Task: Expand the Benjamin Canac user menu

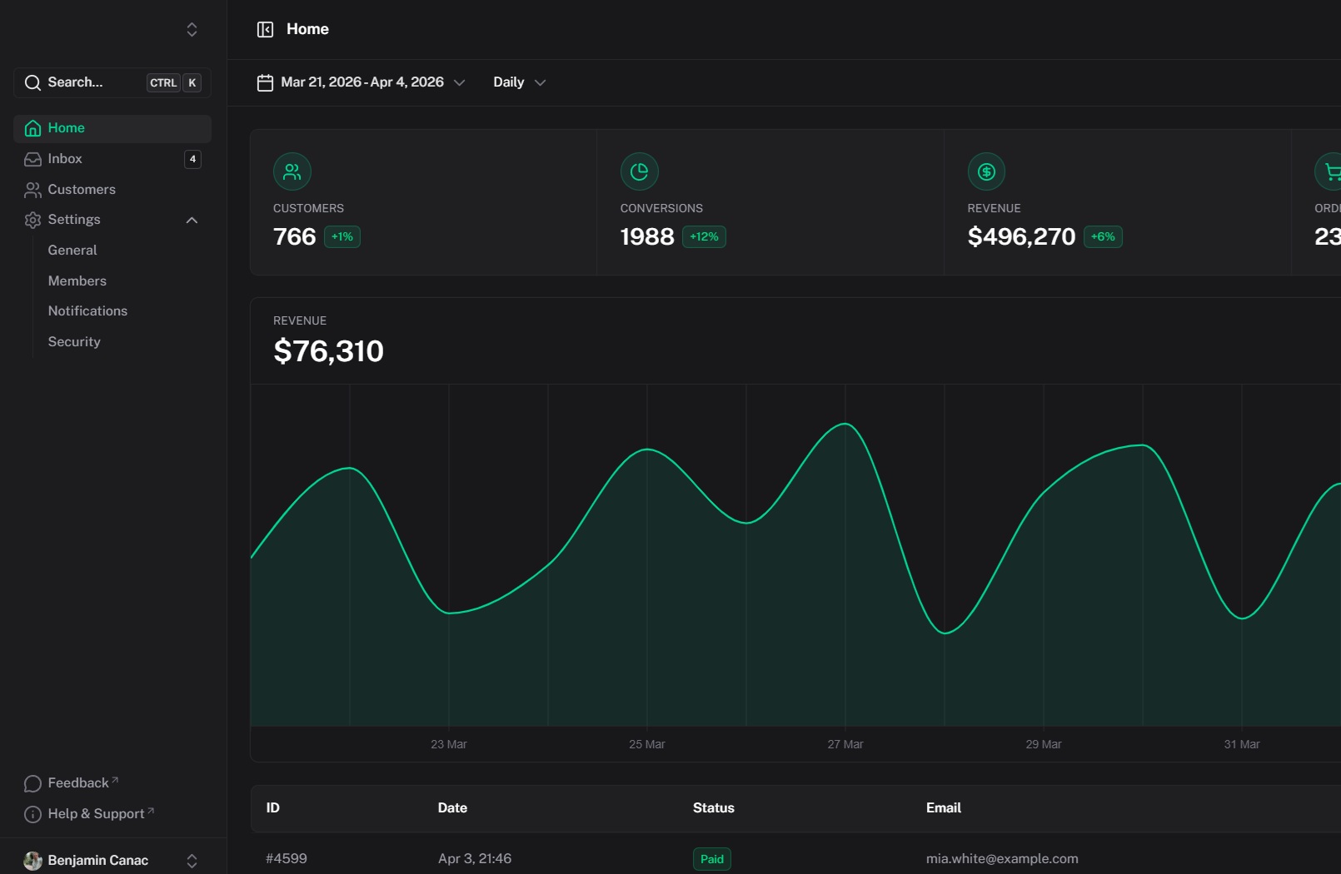Action: [192, 861]
